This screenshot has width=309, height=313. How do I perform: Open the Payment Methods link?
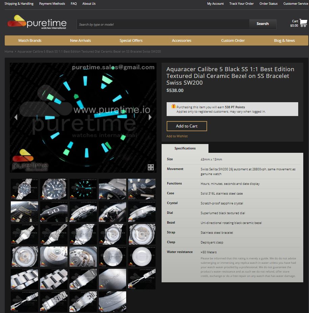[x=52, y=4]
